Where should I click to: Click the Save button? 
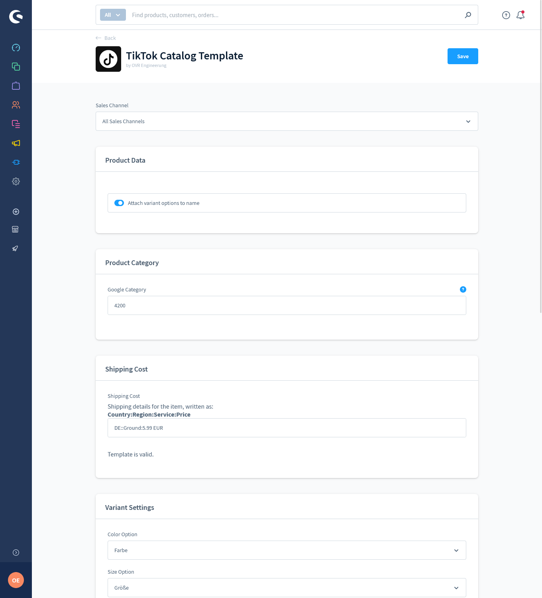point(463,56)
